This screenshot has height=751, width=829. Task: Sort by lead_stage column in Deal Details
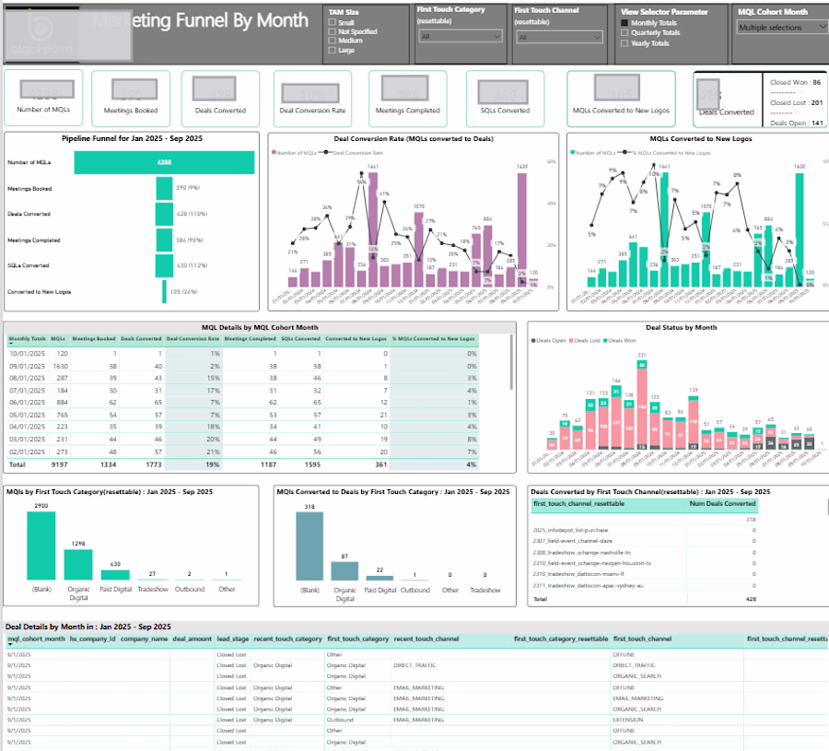(232, 639)
